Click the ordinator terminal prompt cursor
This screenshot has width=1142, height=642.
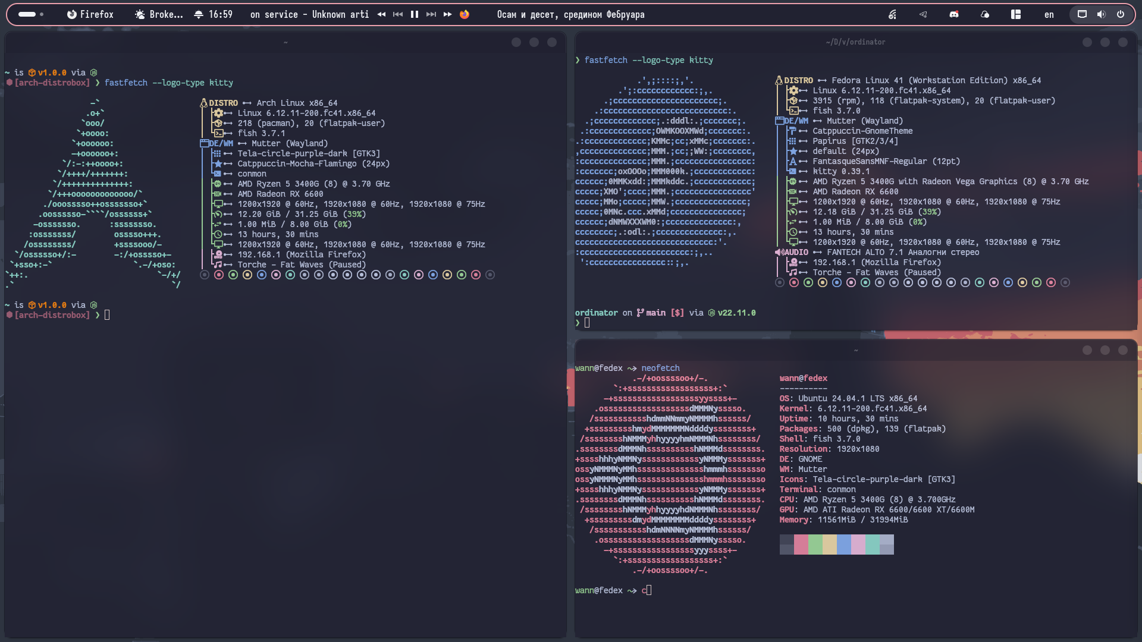587,323
